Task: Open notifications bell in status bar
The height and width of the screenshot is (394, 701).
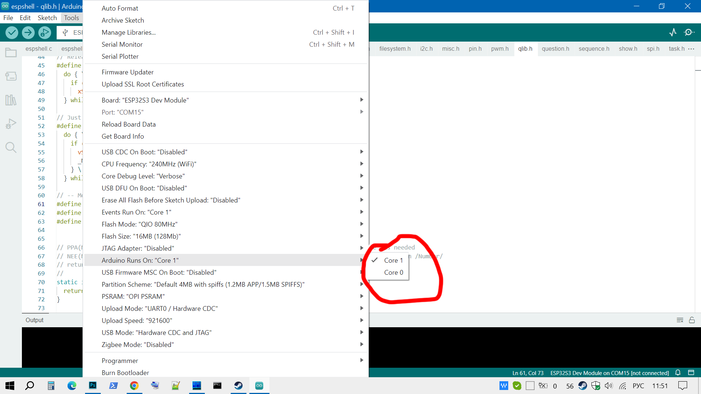Action: click(x=678, y=373)
